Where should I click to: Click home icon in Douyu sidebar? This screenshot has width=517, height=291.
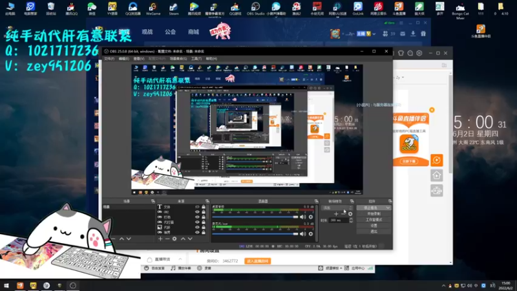pyautogui.click(x=437, y=175)
